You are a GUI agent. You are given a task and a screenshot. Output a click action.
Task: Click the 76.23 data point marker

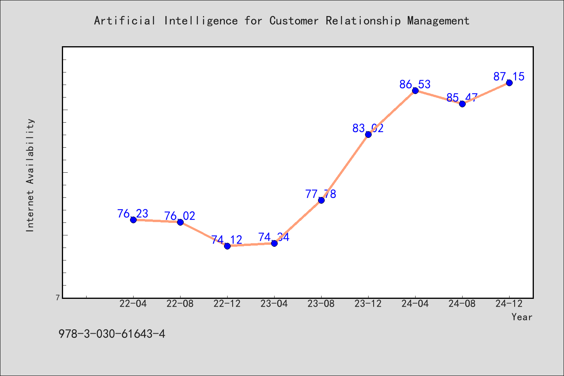click(x=133, y=220)
